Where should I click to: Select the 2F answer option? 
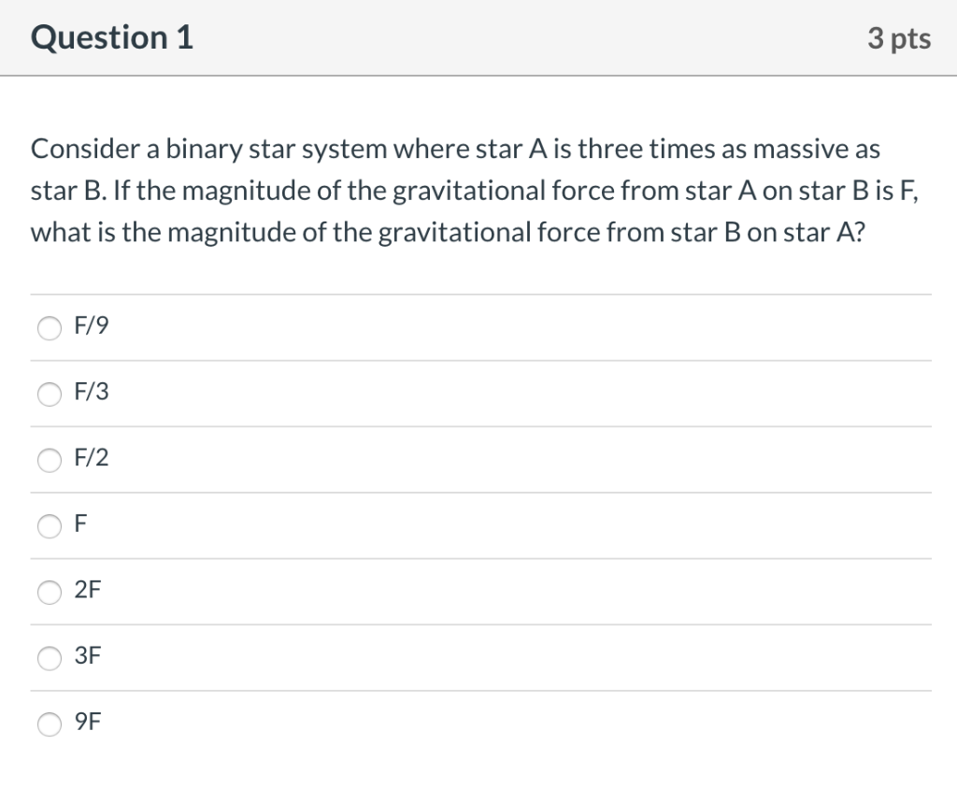pyautogui.click(x=49, y=592)
